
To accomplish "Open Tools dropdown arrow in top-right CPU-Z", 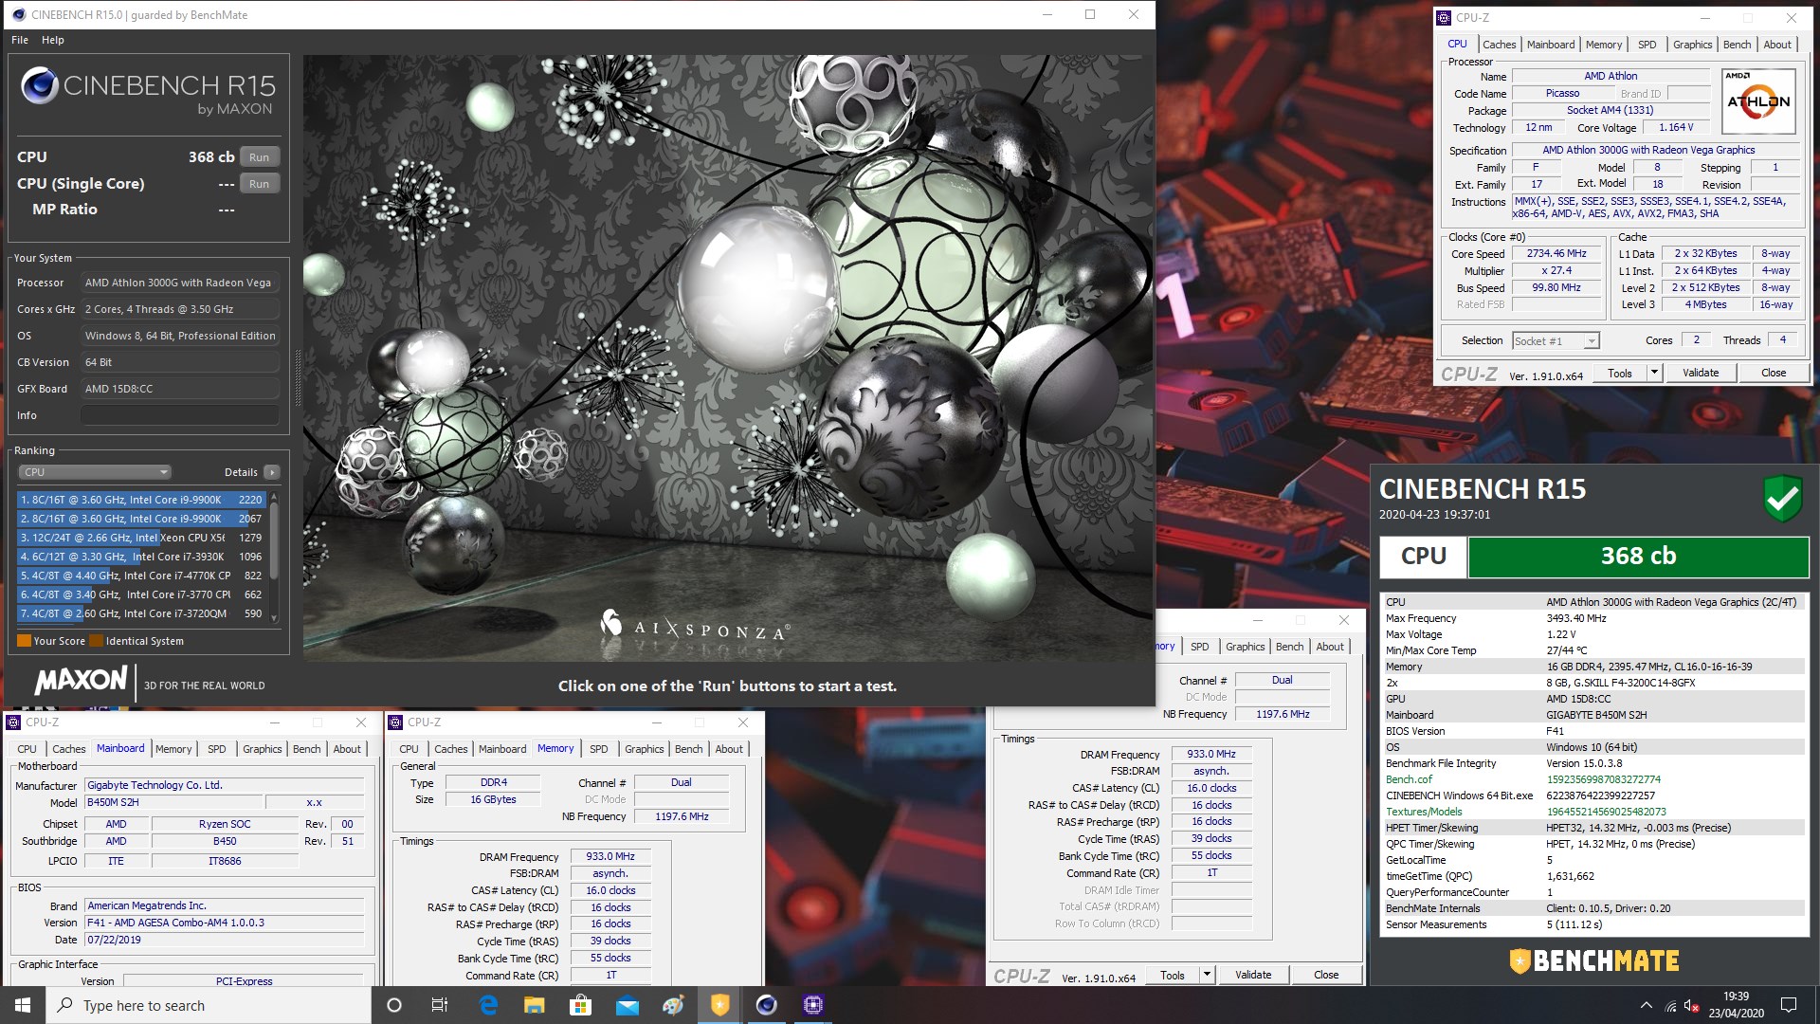I will coord(1654,373).
